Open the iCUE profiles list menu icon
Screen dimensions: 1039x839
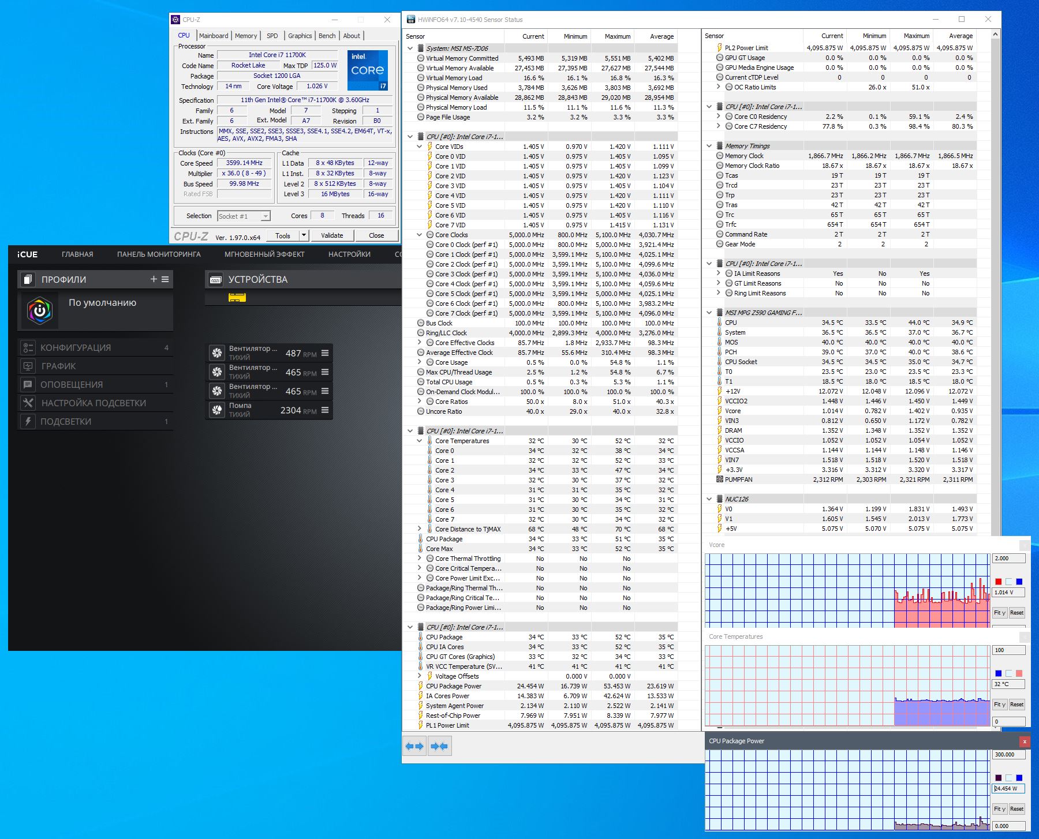(x=166, y=279)
